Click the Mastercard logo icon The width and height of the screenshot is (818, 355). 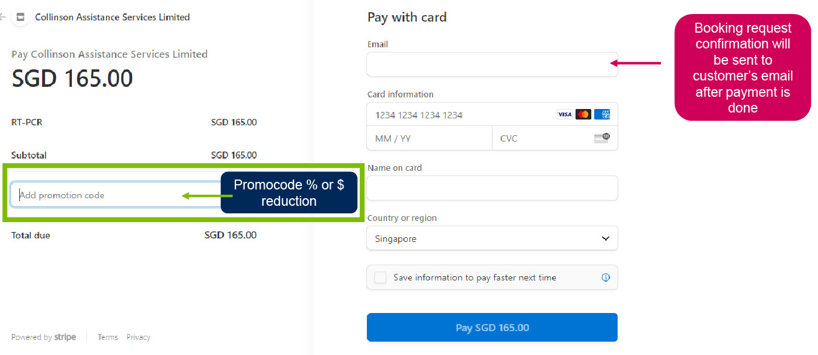coord(583,114)
